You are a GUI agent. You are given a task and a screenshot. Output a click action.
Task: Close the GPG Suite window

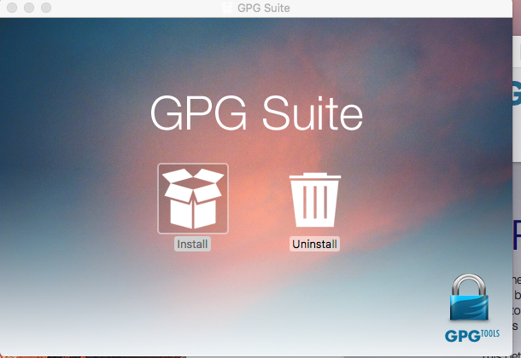[11, 8]
